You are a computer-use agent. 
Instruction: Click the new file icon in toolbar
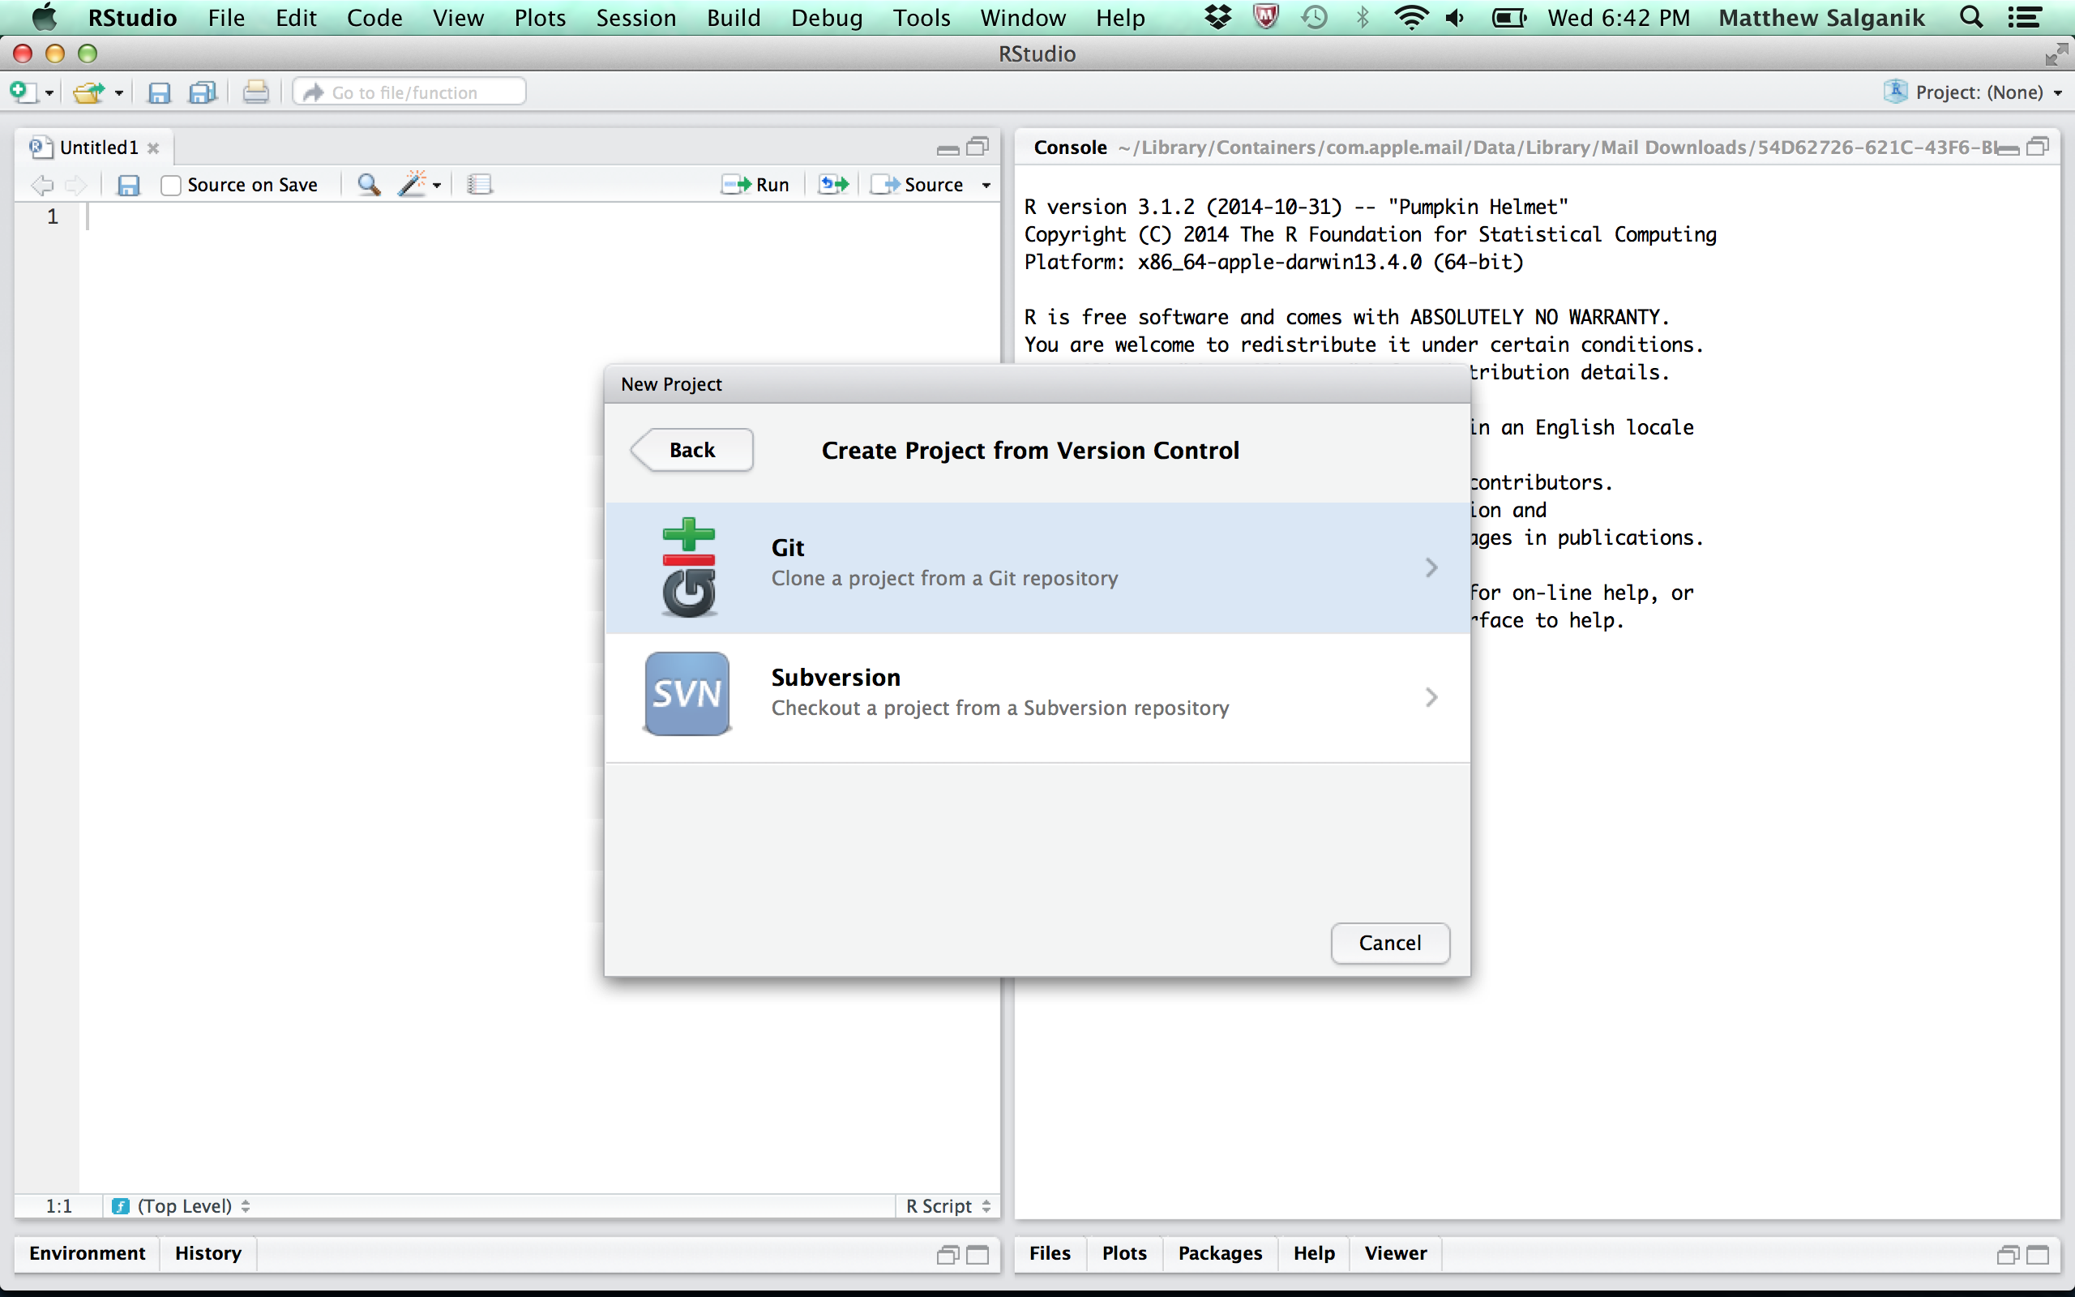(23, 92)
